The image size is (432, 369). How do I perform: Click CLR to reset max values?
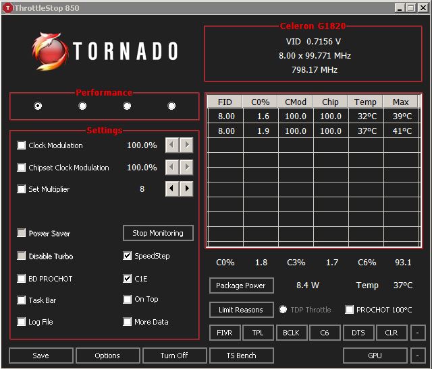pyautogui.click(x=391, y=333)
